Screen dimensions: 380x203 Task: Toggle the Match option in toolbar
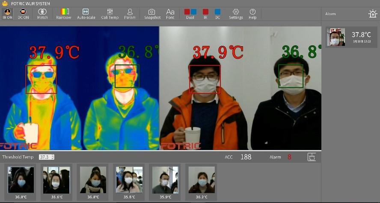click(x=42, y=14)
